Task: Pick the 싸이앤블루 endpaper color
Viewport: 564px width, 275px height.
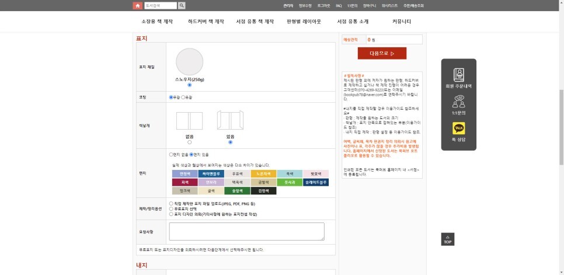Action: (211, 173)
